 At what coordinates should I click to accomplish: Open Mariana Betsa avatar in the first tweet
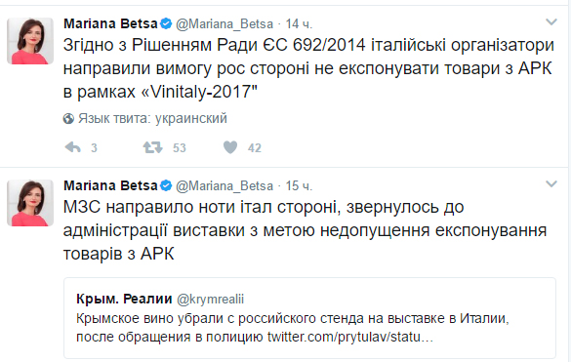(x=30, y=41)
